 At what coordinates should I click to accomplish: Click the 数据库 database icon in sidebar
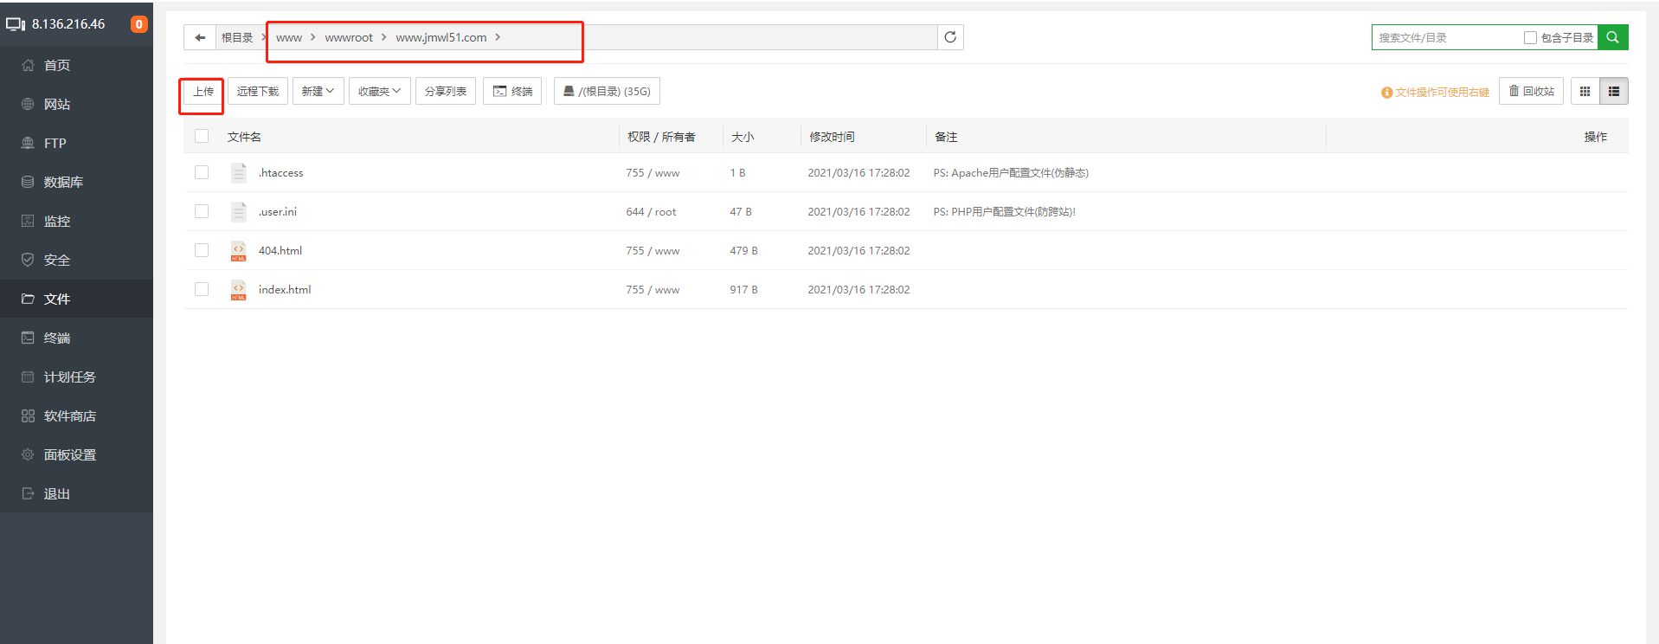coord(28,182)
